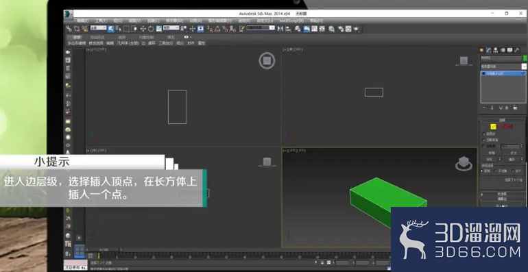Click the teapot Render Production icon

click(x=357, y=29)
